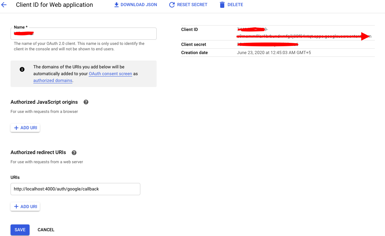Click the Reset Secret circular arrow icon
This screenshot has height=236, width=385.
(172, 5)
